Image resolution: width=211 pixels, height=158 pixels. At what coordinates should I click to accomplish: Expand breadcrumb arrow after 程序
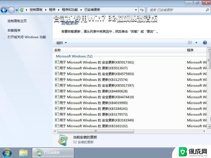pos(59,10)
